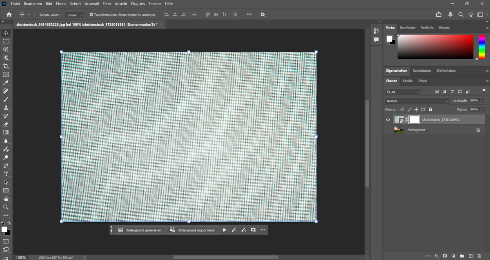490x260 pixels.
Task: Select the Crop tool in the toolbar
Action: (x=6, y=66)
